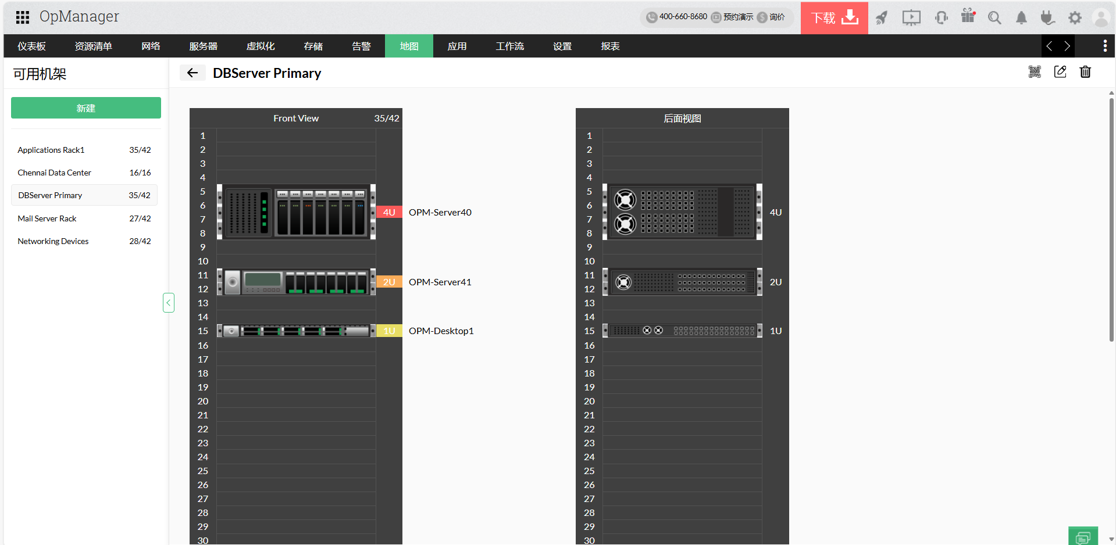1116x545 pixels.
Task: Collapse the rack list side panel
Action: point(169,303)
